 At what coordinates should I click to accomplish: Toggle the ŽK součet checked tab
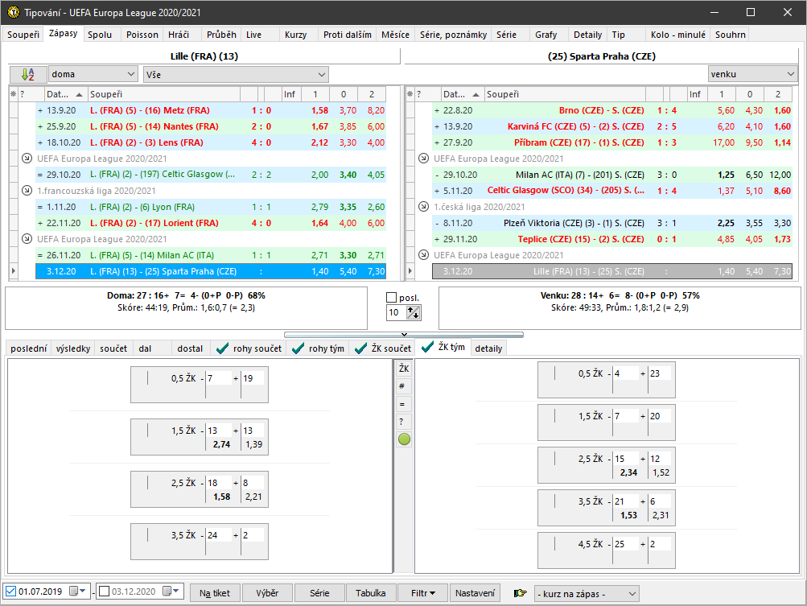point(384,348)
